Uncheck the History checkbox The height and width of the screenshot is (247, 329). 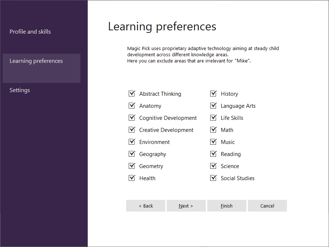click(x=213, y=94)
